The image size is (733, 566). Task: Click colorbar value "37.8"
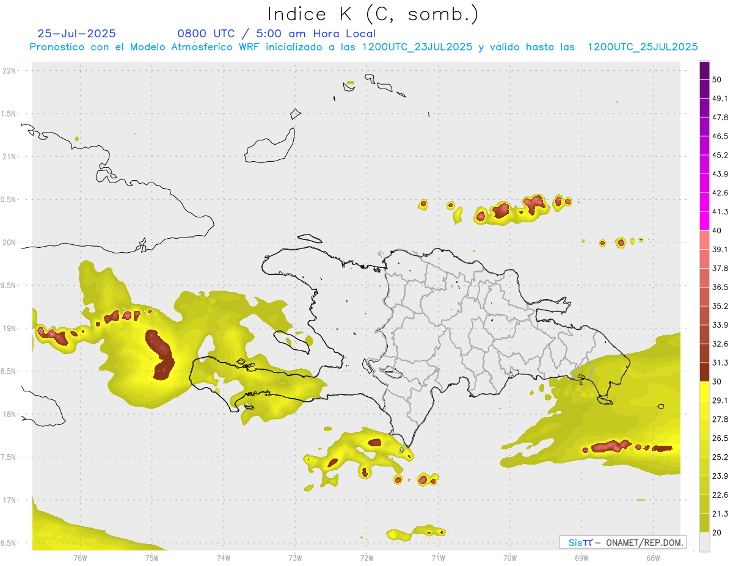720,268
